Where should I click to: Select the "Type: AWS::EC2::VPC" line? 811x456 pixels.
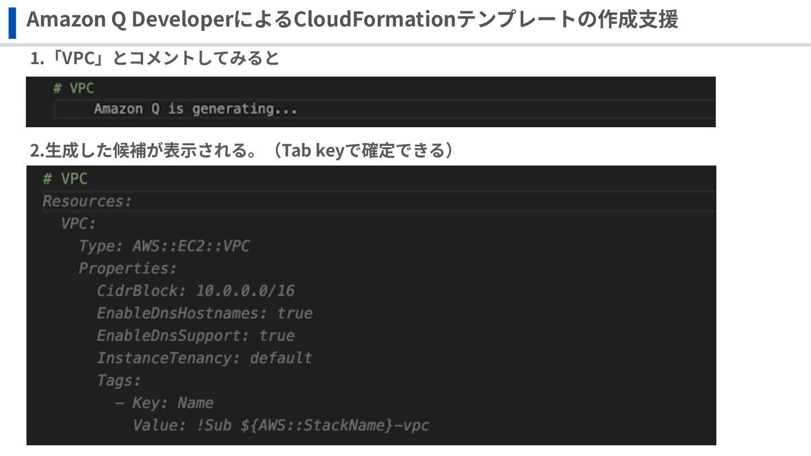(164, 246)
